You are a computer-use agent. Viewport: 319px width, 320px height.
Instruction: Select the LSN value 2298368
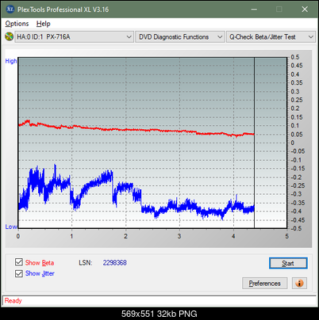point(115,263)
